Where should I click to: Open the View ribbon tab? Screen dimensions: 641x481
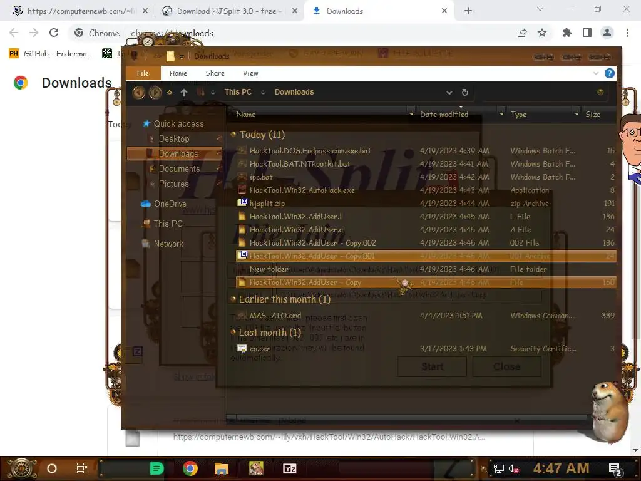point(250,73)
